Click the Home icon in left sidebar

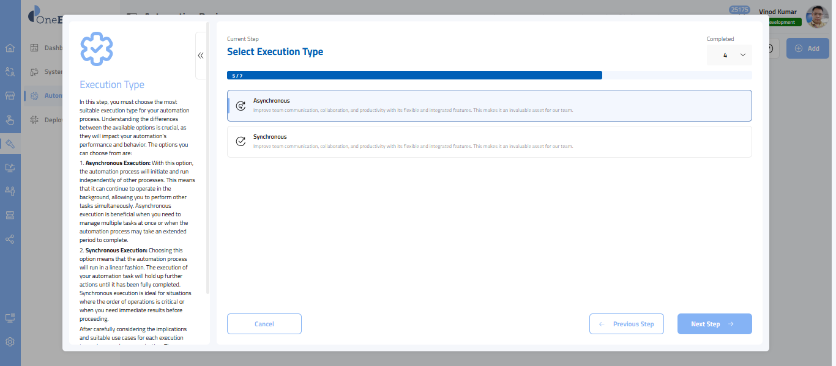coord(10,48)
